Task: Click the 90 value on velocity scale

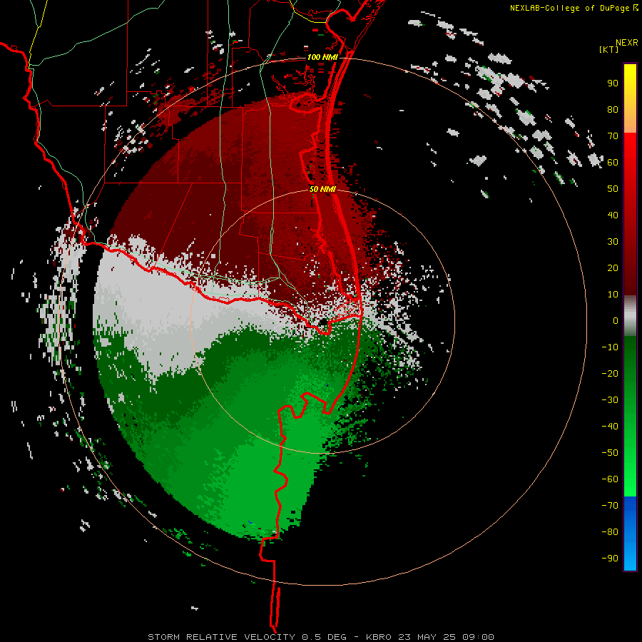Action: click(613, 83)
